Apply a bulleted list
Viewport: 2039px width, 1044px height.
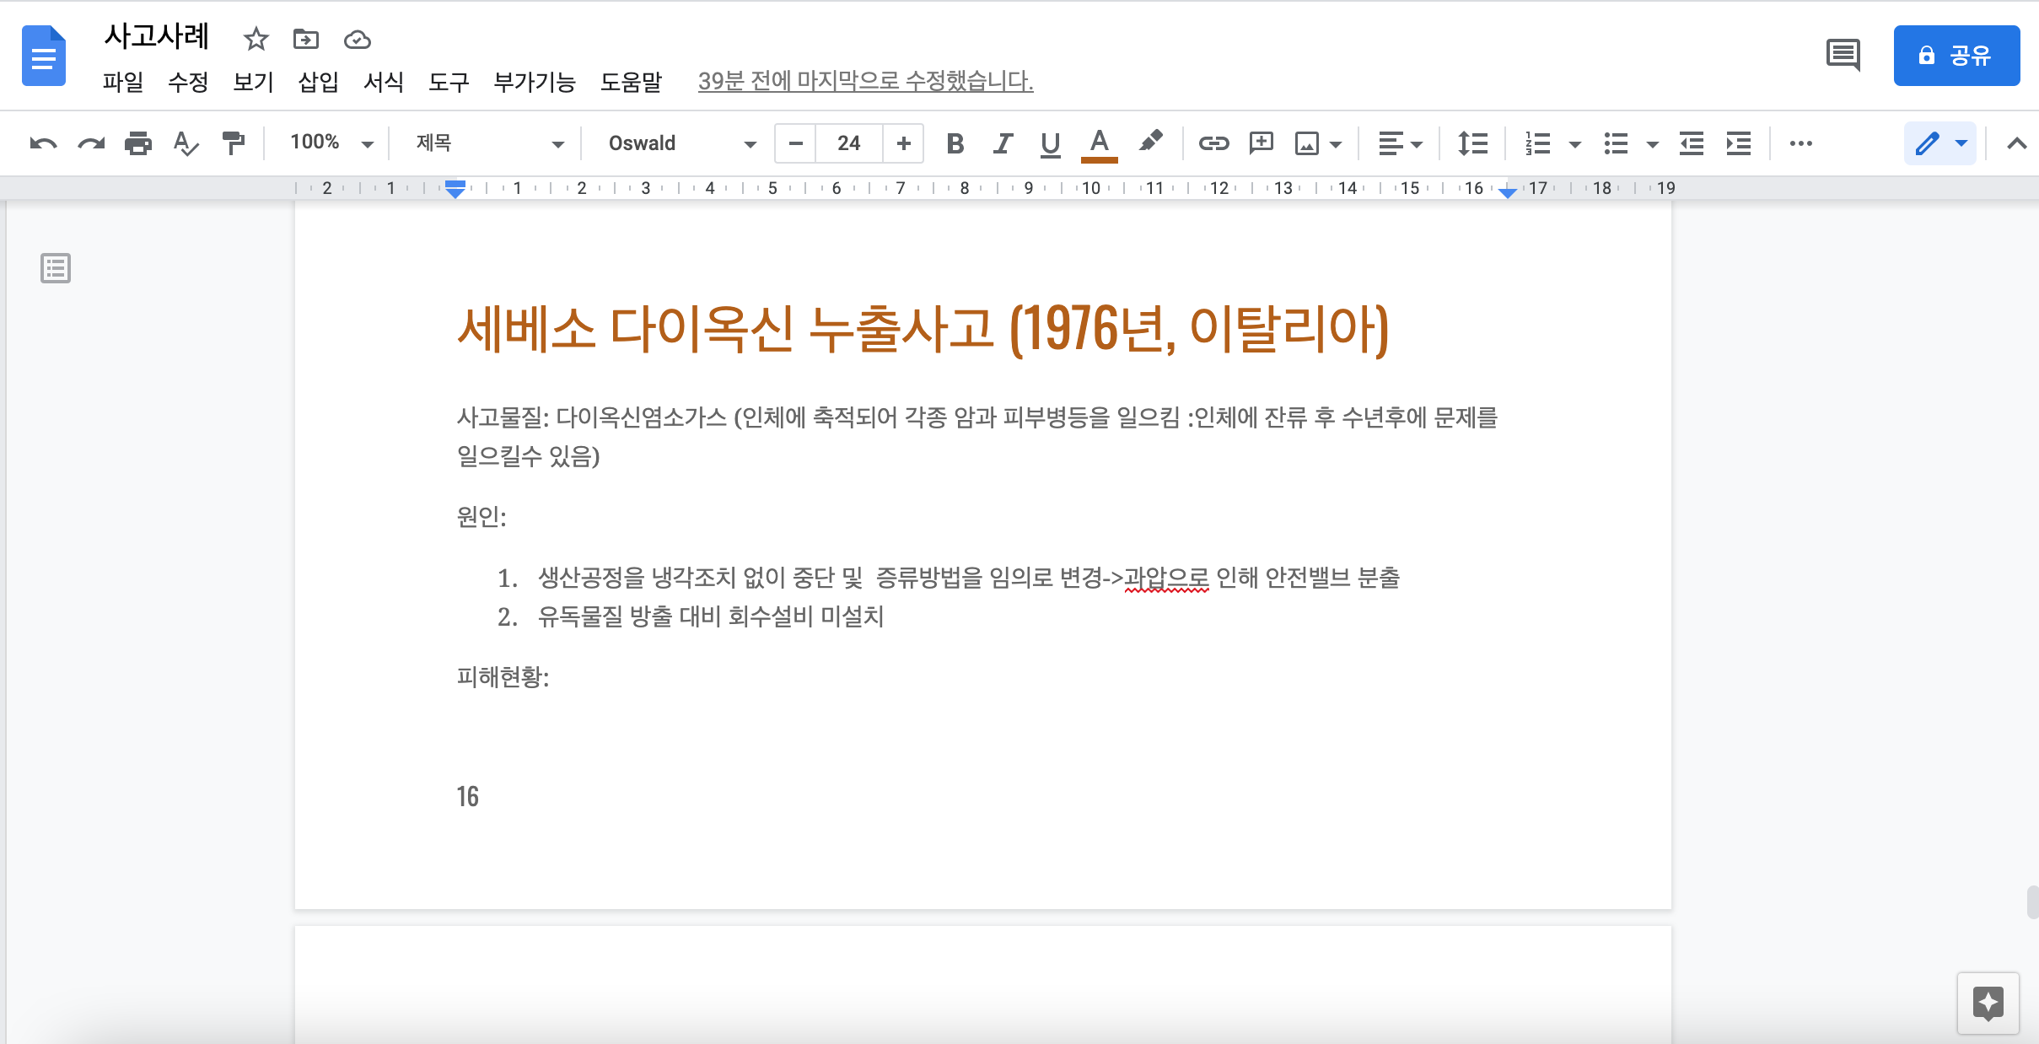tap(1616, 143)
